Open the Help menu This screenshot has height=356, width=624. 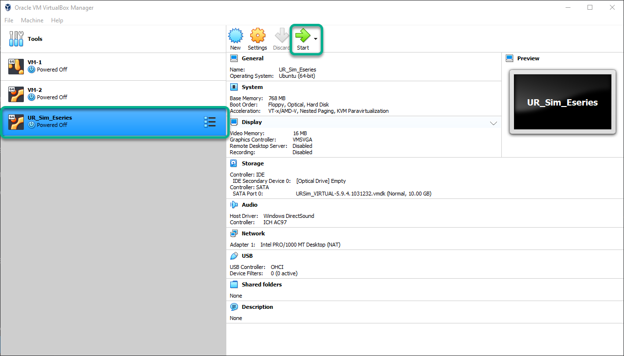pos(57,20)
